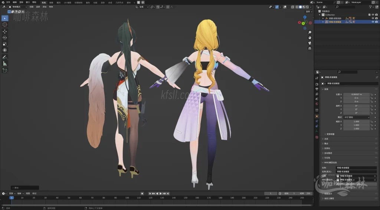Screen dimensions: 380x210
Task: Click the pin icon in properties header
Action: [x=377, y=77]
